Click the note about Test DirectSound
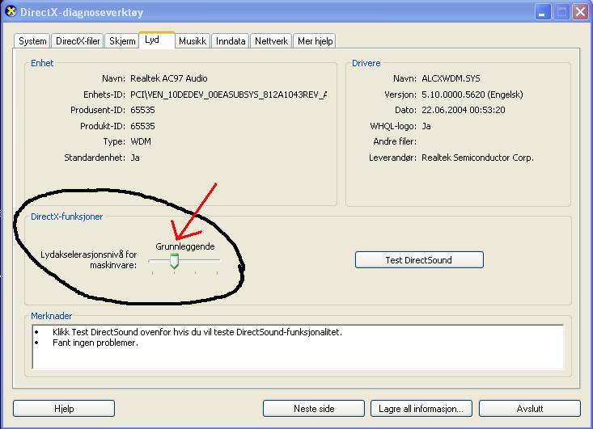Viewport: 593px width, 429px height. 197,332
